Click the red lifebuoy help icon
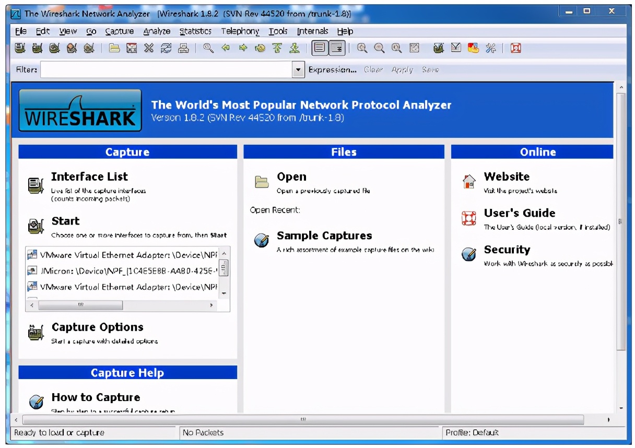635x448 pixels. click(x=516, y=49)
